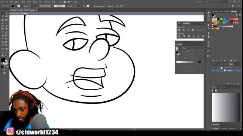Viewport: 243px width, 136px height.
Task: Close the untitled document tab
Action: (36, 10)
